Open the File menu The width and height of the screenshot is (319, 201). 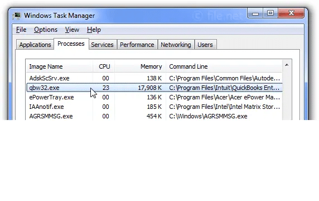tap(21, 30)
